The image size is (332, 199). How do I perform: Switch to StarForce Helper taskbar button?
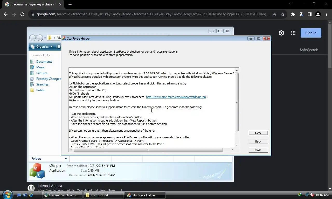tap(145, 195)
